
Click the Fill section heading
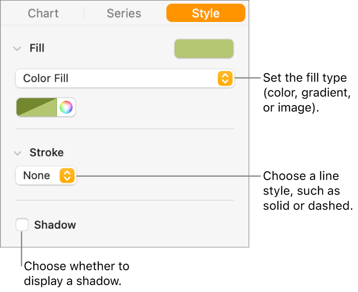[x=37, y=48]
